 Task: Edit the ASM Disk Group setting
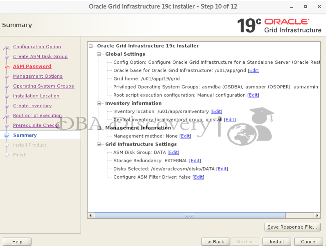tap(173, 153)
